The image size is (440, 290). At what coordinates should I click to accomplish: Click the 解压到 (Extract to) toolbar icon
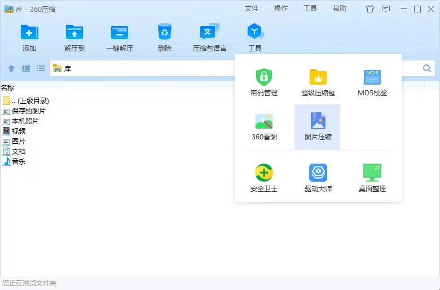coord(74,33)
